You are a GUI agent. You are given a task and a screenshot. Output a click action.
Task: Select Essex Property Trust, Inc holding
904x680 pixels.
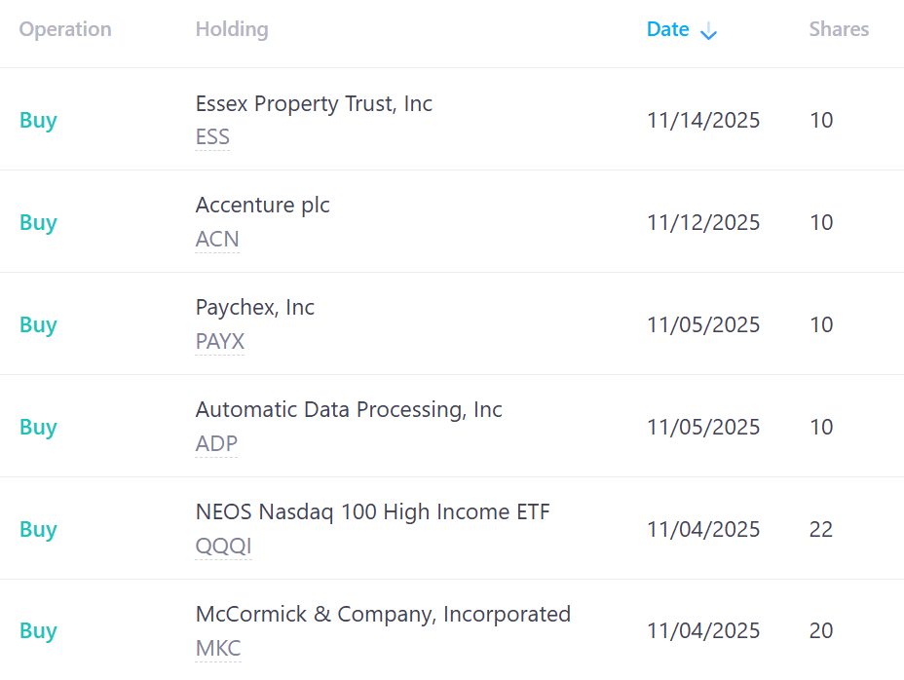pos(314,103)
